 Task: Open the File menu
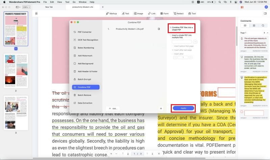[x=45, y=2]
